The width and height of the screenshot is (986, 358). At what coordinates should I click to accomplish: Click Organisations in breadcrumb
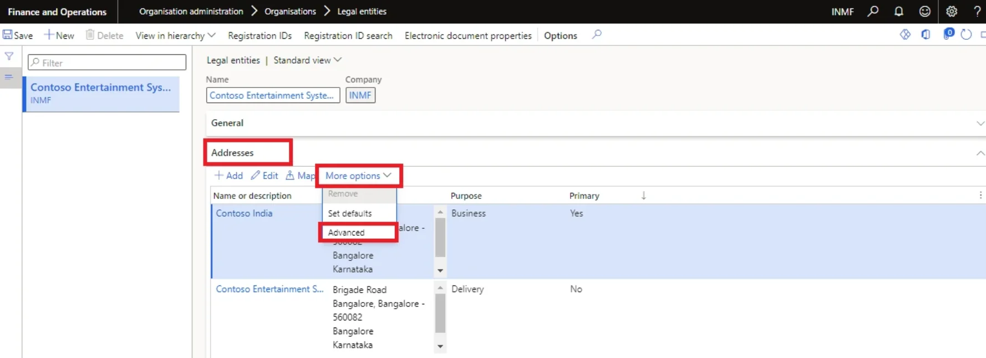click(290, 11)
